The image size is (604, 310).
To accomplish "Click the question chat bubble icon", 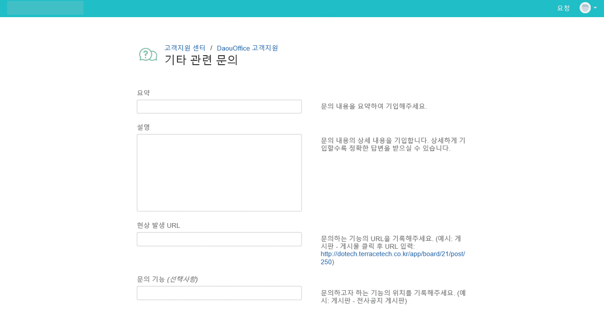I will (148, 55).
